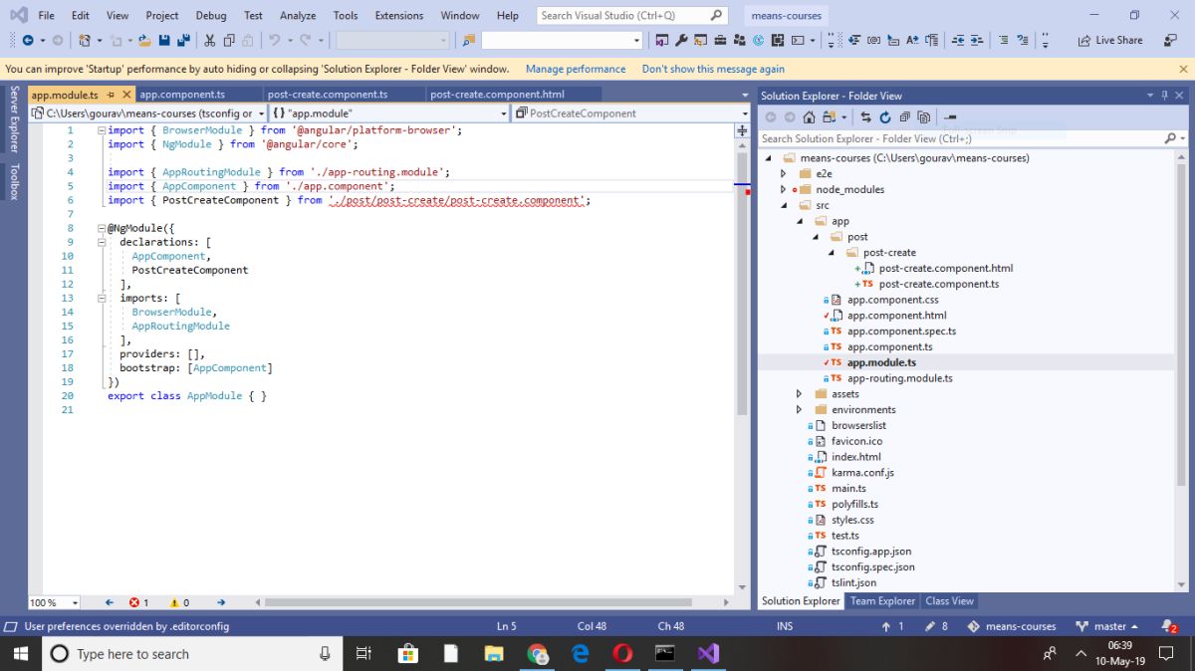Open the master branch dropdown

(1107, 626)
